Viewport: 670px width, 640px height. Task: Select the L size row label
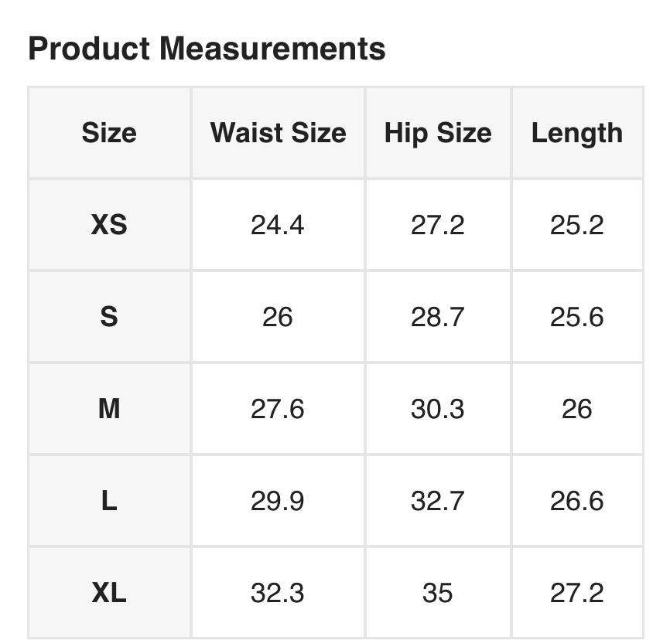click(109, 501)
